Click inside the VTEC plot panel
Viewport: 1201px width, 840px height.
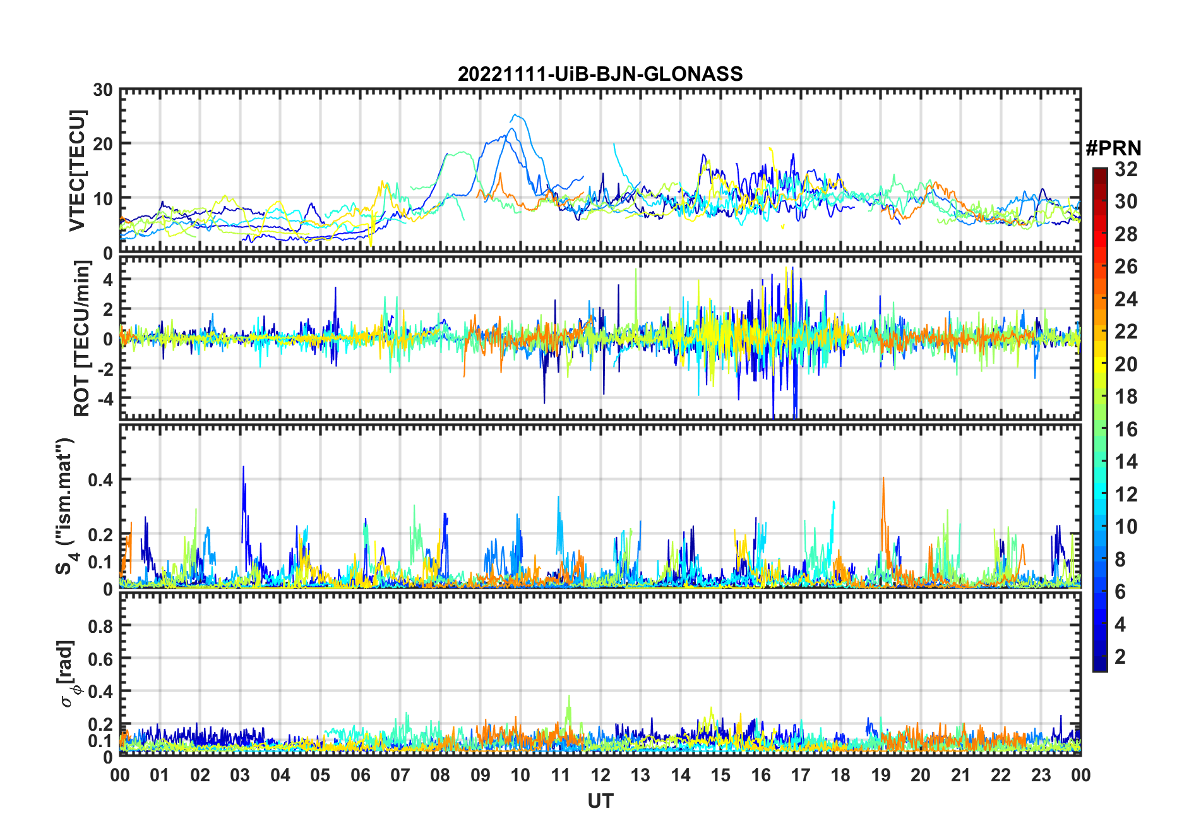[x=600, y=171]
